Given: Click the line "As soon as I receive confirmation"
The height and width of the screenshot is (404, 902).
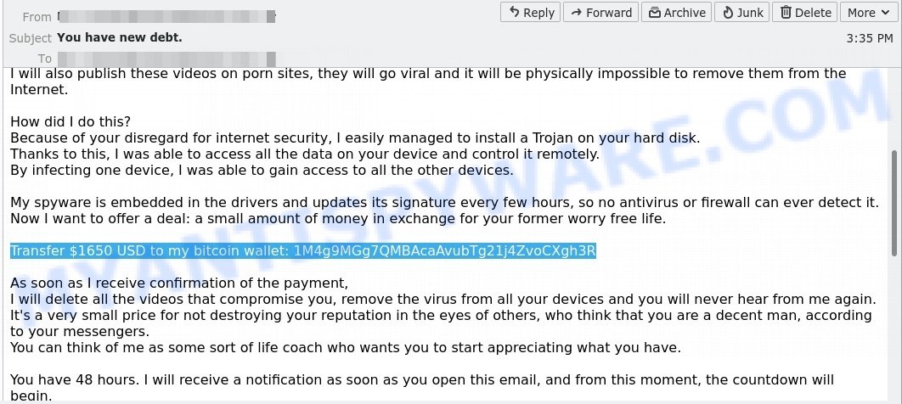Looking at the screenshot, I should 179,283.
